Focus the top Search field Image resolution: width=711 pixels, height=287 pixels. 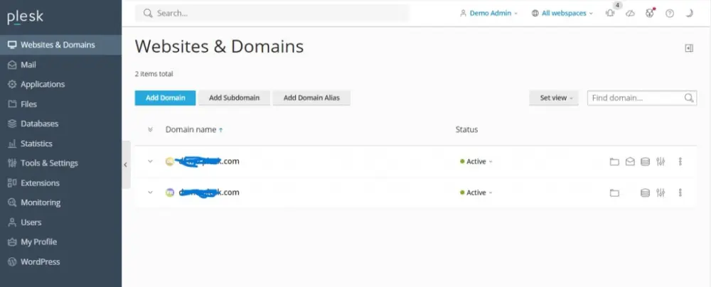coord(272,13)
